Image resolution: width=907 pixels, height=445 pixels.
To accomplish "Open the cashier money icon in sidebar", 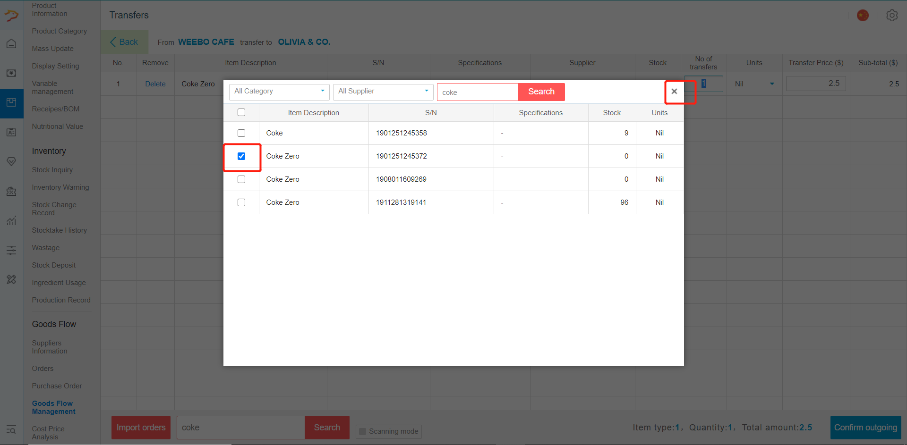I will point(11,73).
